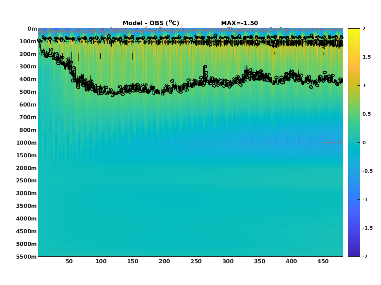381x285 pixels.
Task: Click the '4500m' depth axis label
Action: [x=26, y=231]
